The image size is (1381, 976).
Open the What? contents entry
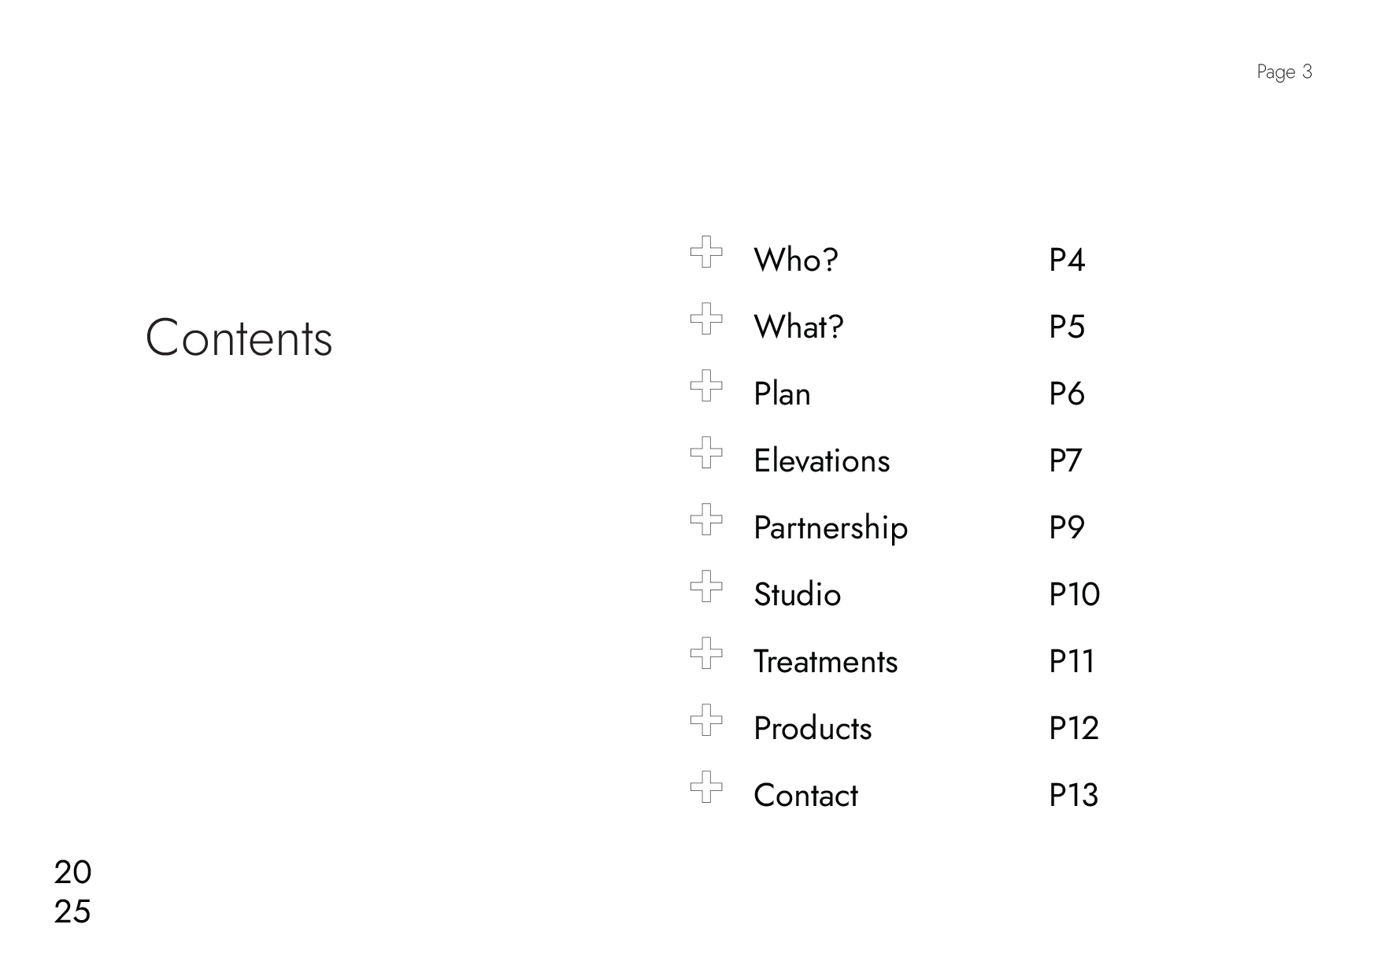point(798,327)
